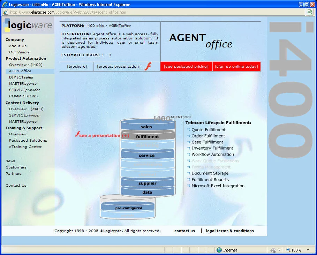
Task: Open Overview under Training & Support
Action: 18,134
